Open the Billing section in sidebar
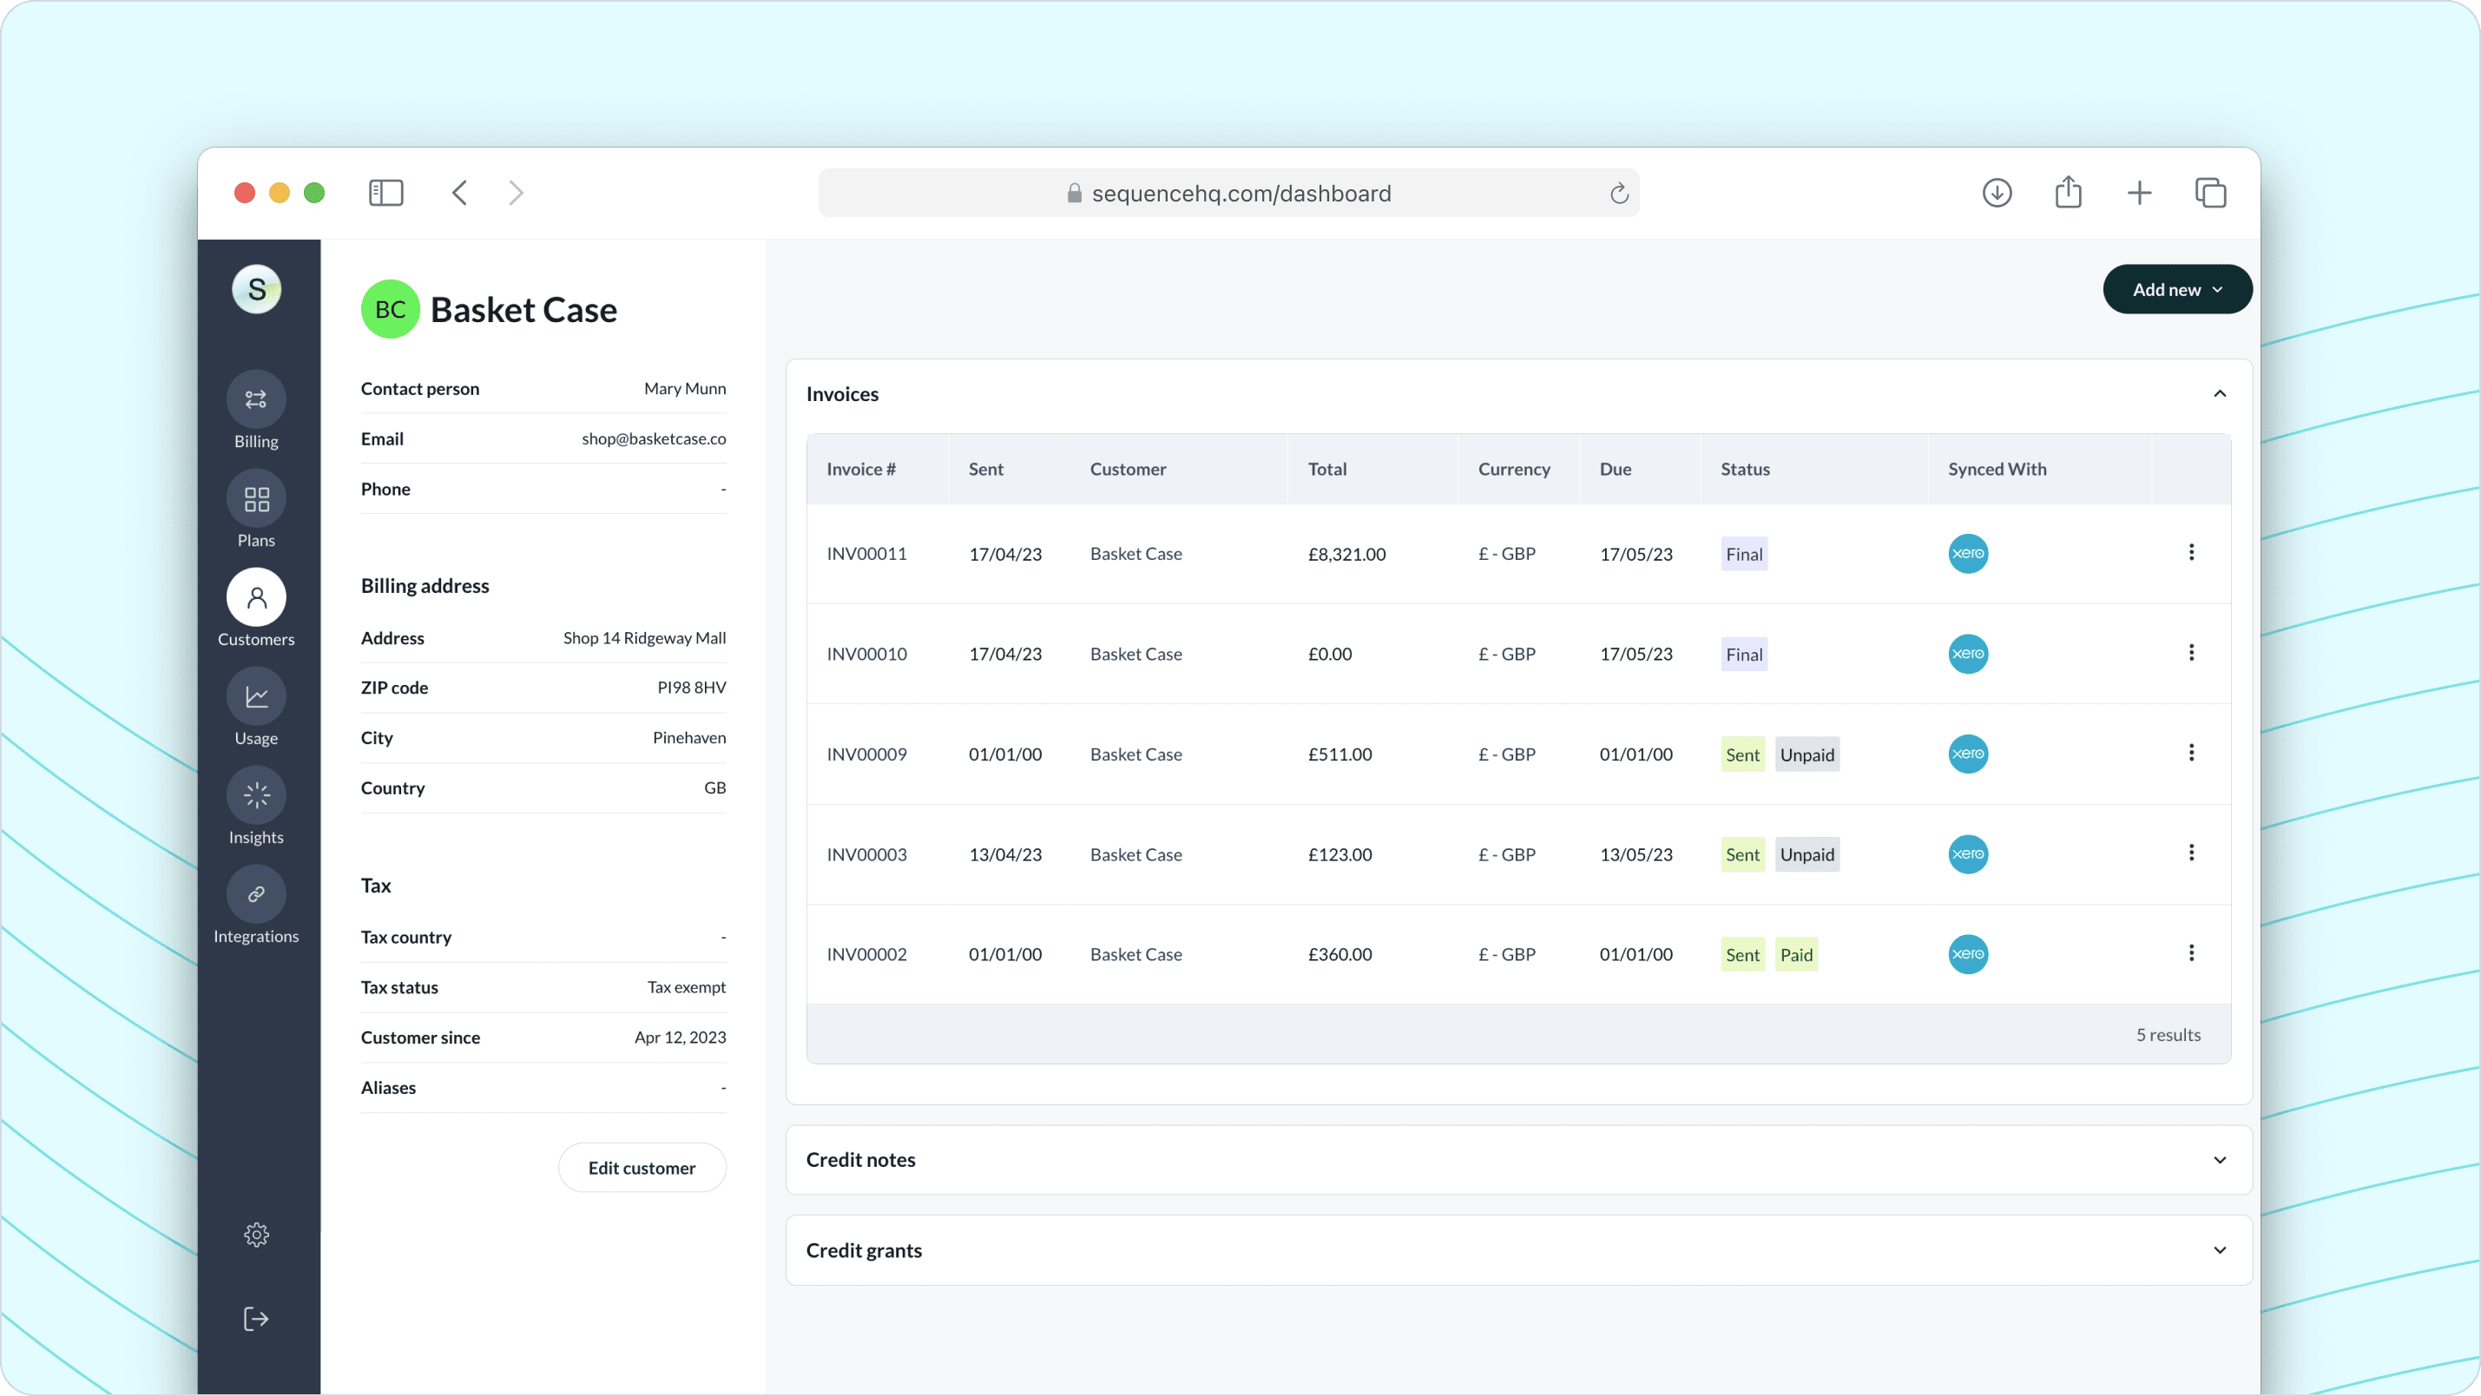Viewport: 2481px width, 1396px height. click(256, 398)
